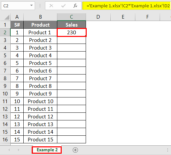Select the empty Sales cell for Product 2
The width and height of the screenshot is (171, 155).
71,40
